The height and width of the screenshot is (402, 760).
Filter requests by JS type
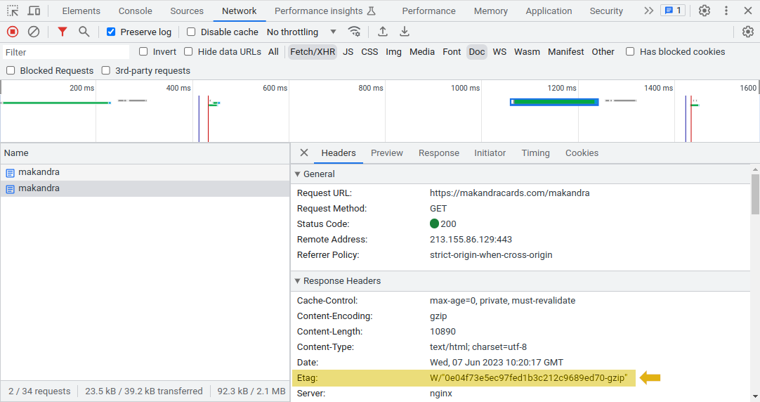click(x=348, y=51)
